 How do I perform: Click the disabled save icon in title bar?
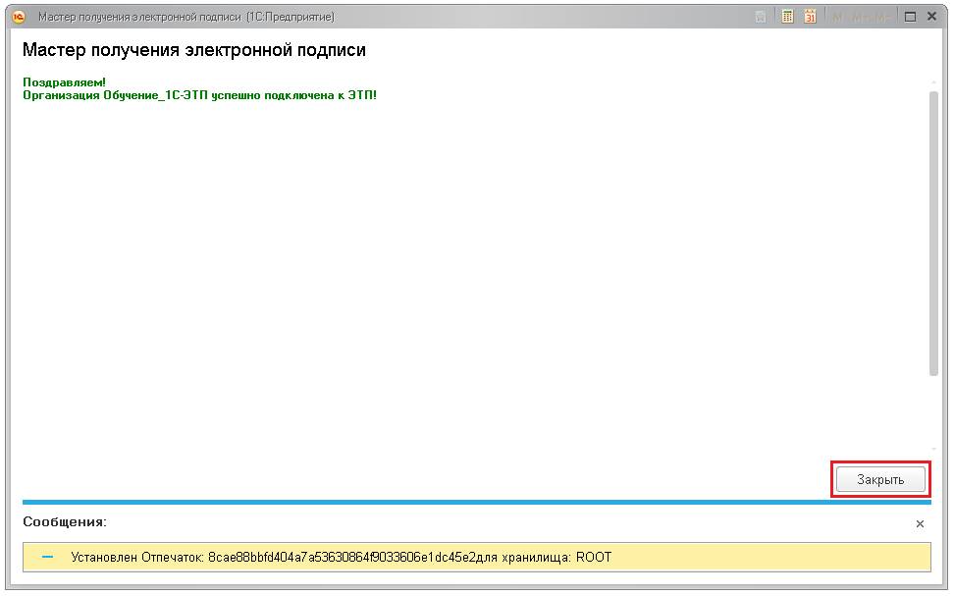761,17
